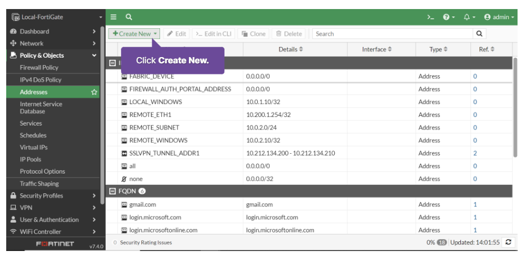Click the refresh icon in status bar
This screenshot has height=264, width=522.
coord(508,242)
